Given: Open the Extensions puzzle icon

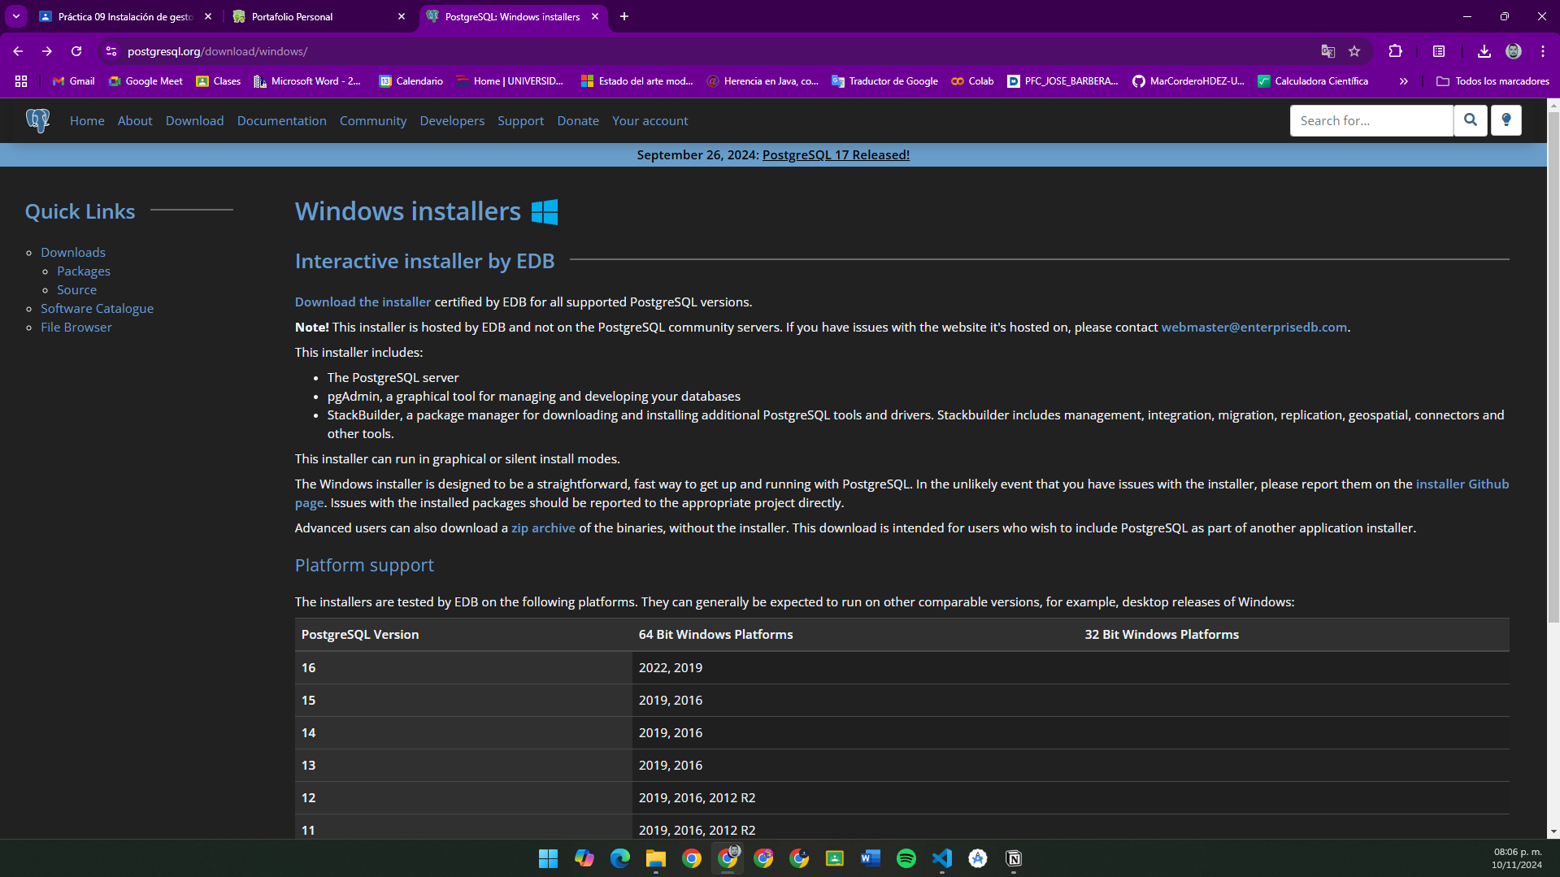Looking at the screenshot, I should coord(1395,51).
